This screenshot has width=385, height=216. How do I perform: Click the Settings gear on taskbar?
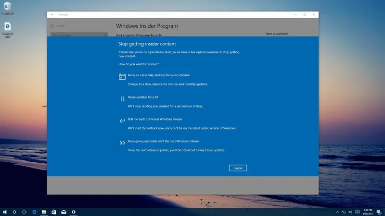pos(74,212)
